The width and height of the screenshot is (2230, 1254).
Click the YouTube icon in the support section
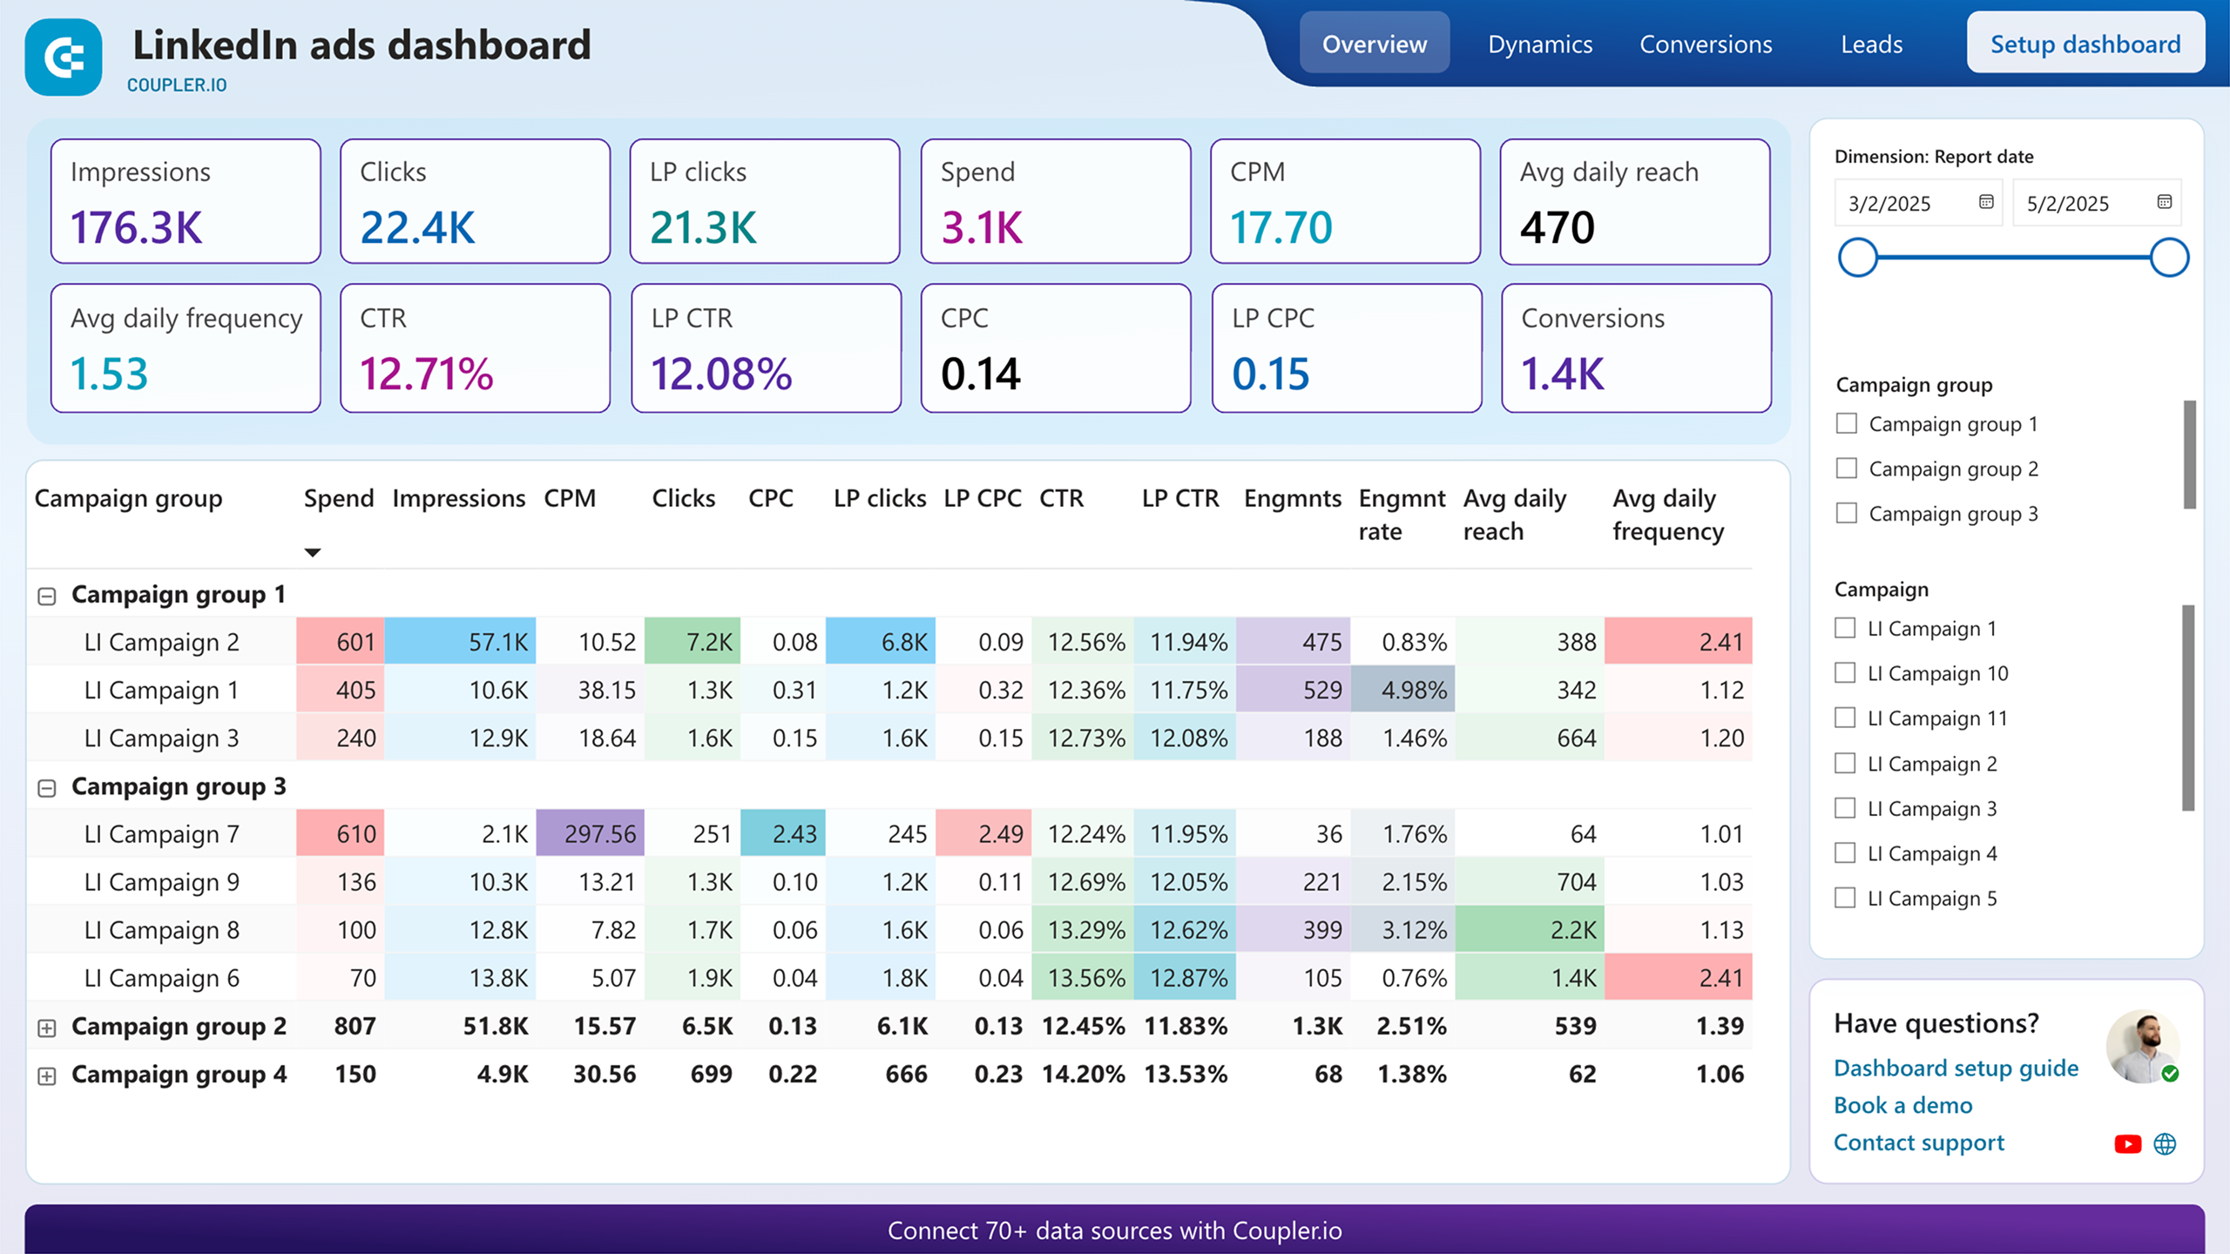2127,1143
